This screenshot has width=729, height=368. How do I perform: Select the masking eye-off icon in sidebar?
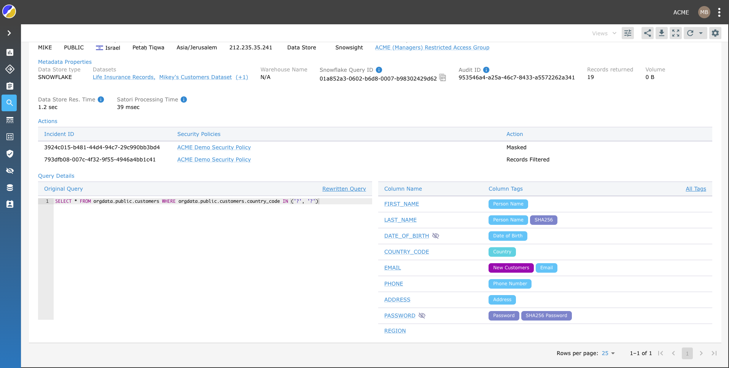[x=10, y=171]
